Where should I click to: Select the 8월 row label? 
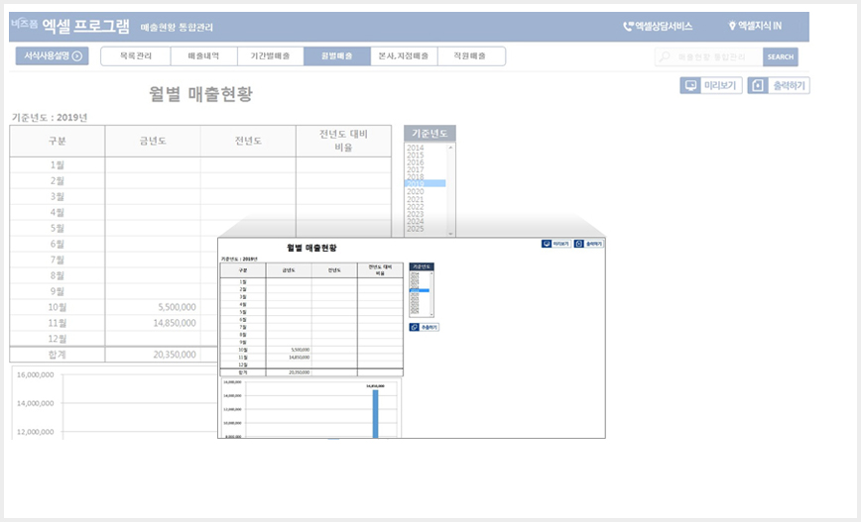tap(58, 275)
